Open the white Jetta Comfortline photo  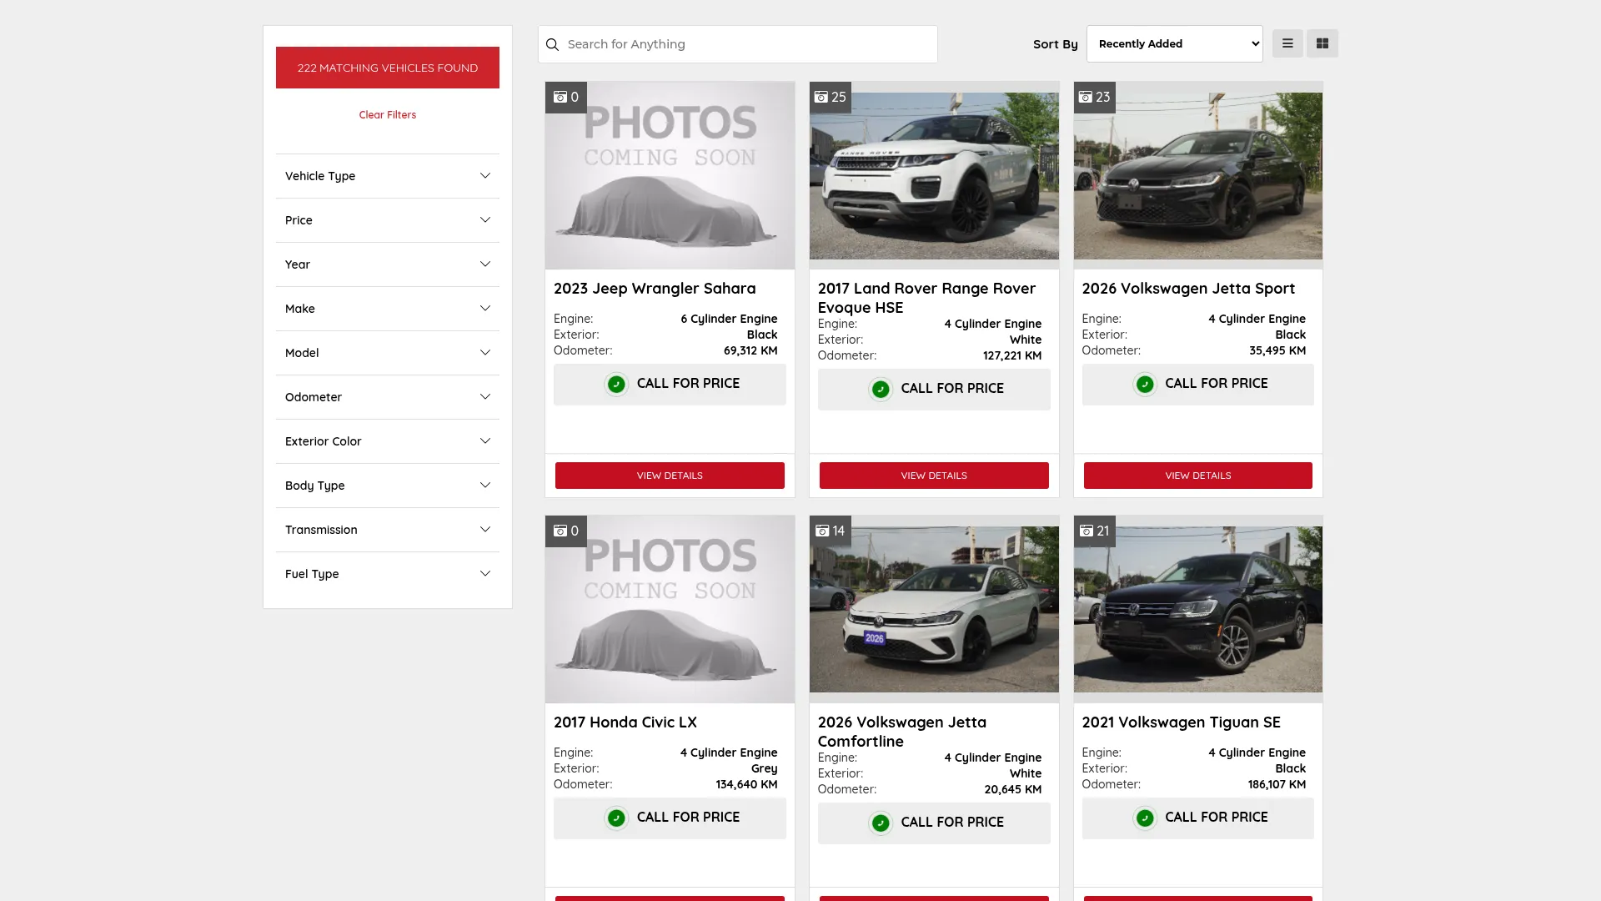(934, 609)
